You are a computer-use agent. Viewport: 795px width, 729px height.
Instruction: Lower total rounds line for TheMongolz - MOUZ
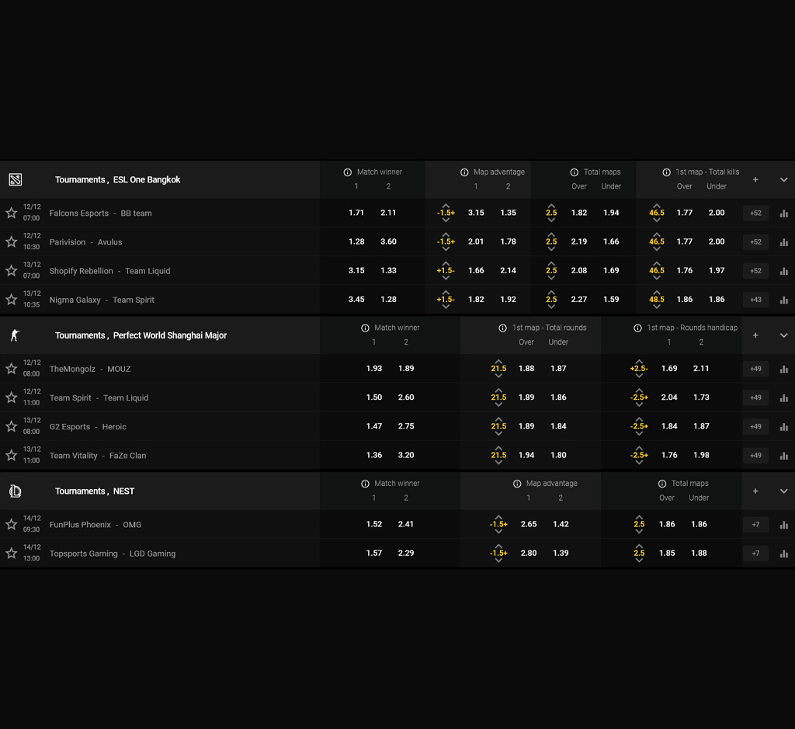498,376
